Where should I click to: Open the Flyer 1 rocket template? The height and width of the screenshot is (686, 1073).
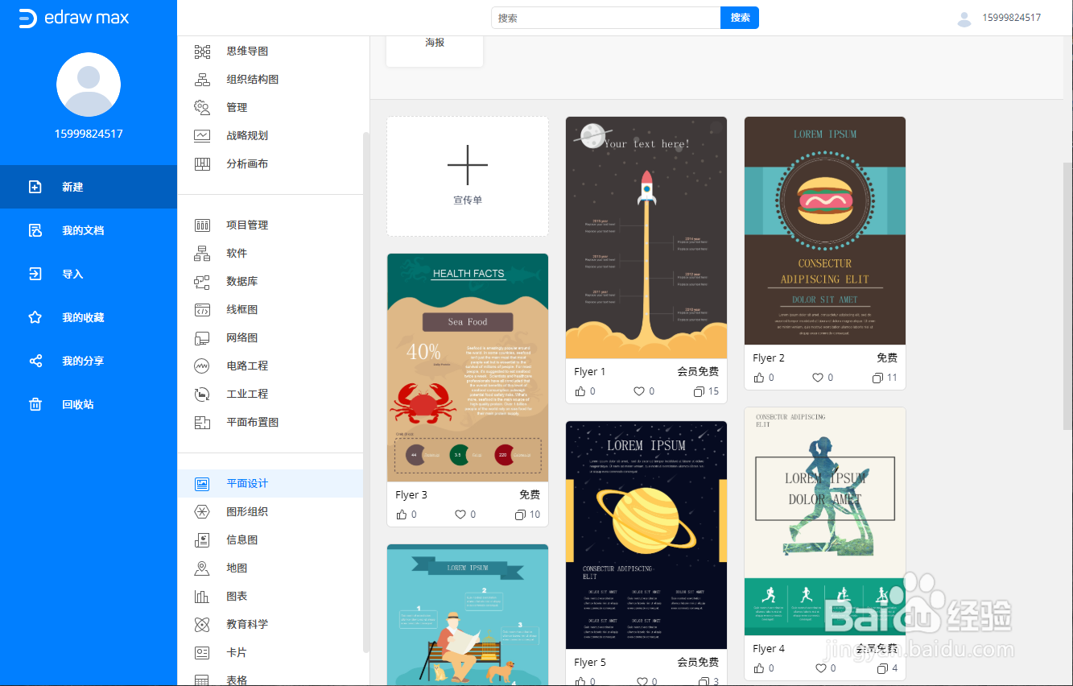646,238
